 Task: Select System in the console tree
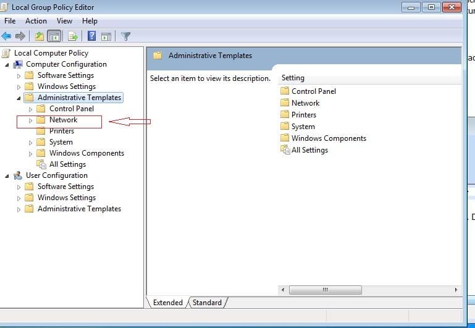tap(61, 142)
